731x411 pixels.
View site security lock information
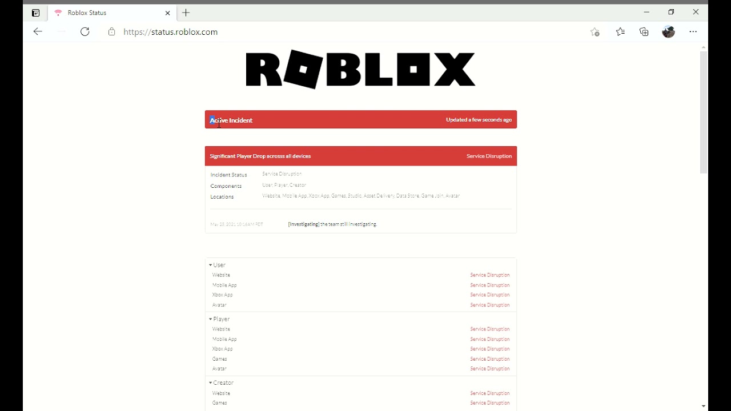tap(111, 32)
